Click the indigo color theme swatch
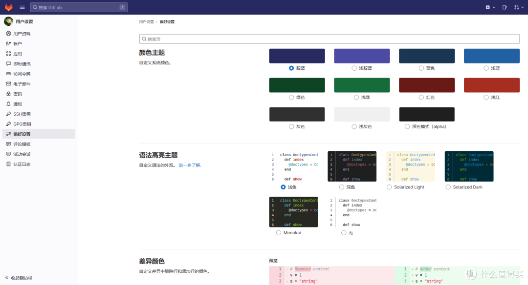The image size is (528, 285). click(297, 56)
